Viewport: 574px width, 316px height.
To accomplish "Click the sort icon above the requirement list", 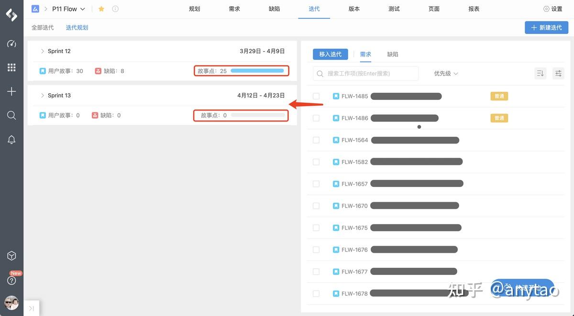I will point(541,73).
